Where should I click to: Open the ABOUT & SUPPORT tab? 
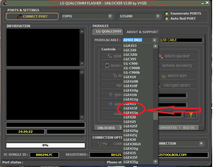tap(142, 32)
